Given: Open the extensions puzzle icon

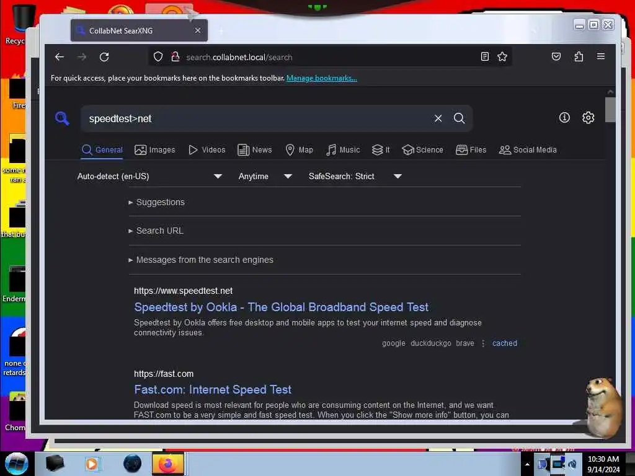Looking at the screenshot, I should (x=579, y=56).
